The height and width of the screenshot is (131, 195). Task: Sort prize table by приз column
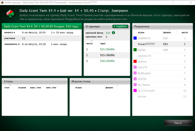[x=114, y=44]
